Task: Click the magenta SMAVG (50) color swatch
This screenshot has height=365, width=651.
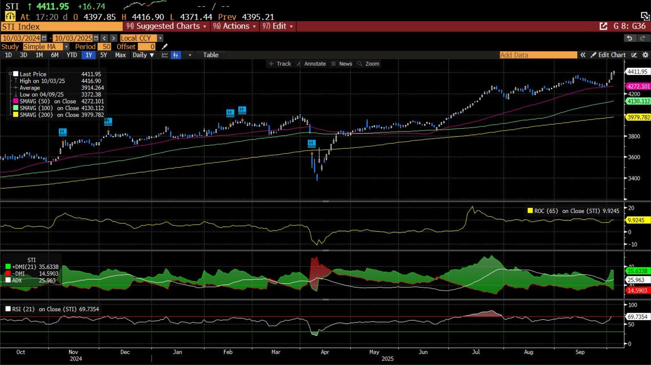Action: (x=16, y=101)
